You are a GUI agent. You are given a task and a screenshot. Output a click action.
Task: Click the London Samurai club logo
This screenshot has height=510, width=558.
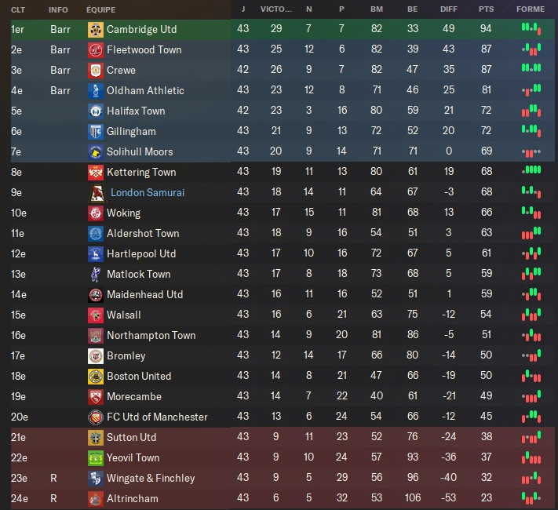point(97,193)
